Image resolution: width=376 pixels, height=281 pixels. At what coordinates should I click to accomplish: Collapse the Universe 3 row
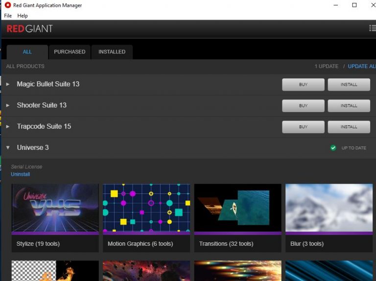8,147
